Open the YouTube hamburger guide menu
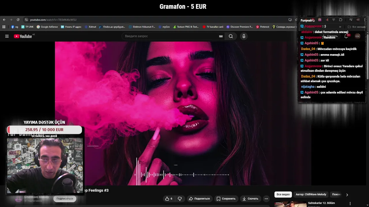 point(7,36)
